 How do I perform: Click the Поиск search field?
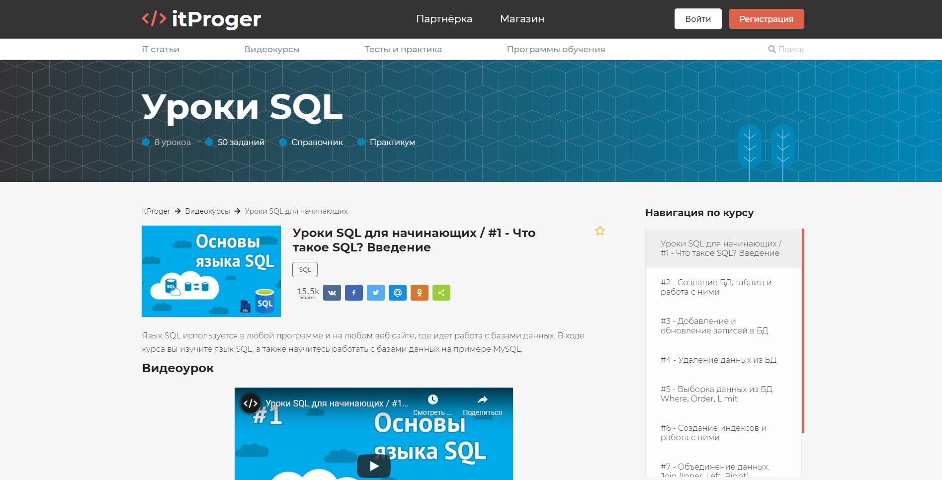[x=790, y=49]
